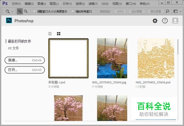Switch to thumbnail grid view icon
184x126 pixels.
point(58,34)
